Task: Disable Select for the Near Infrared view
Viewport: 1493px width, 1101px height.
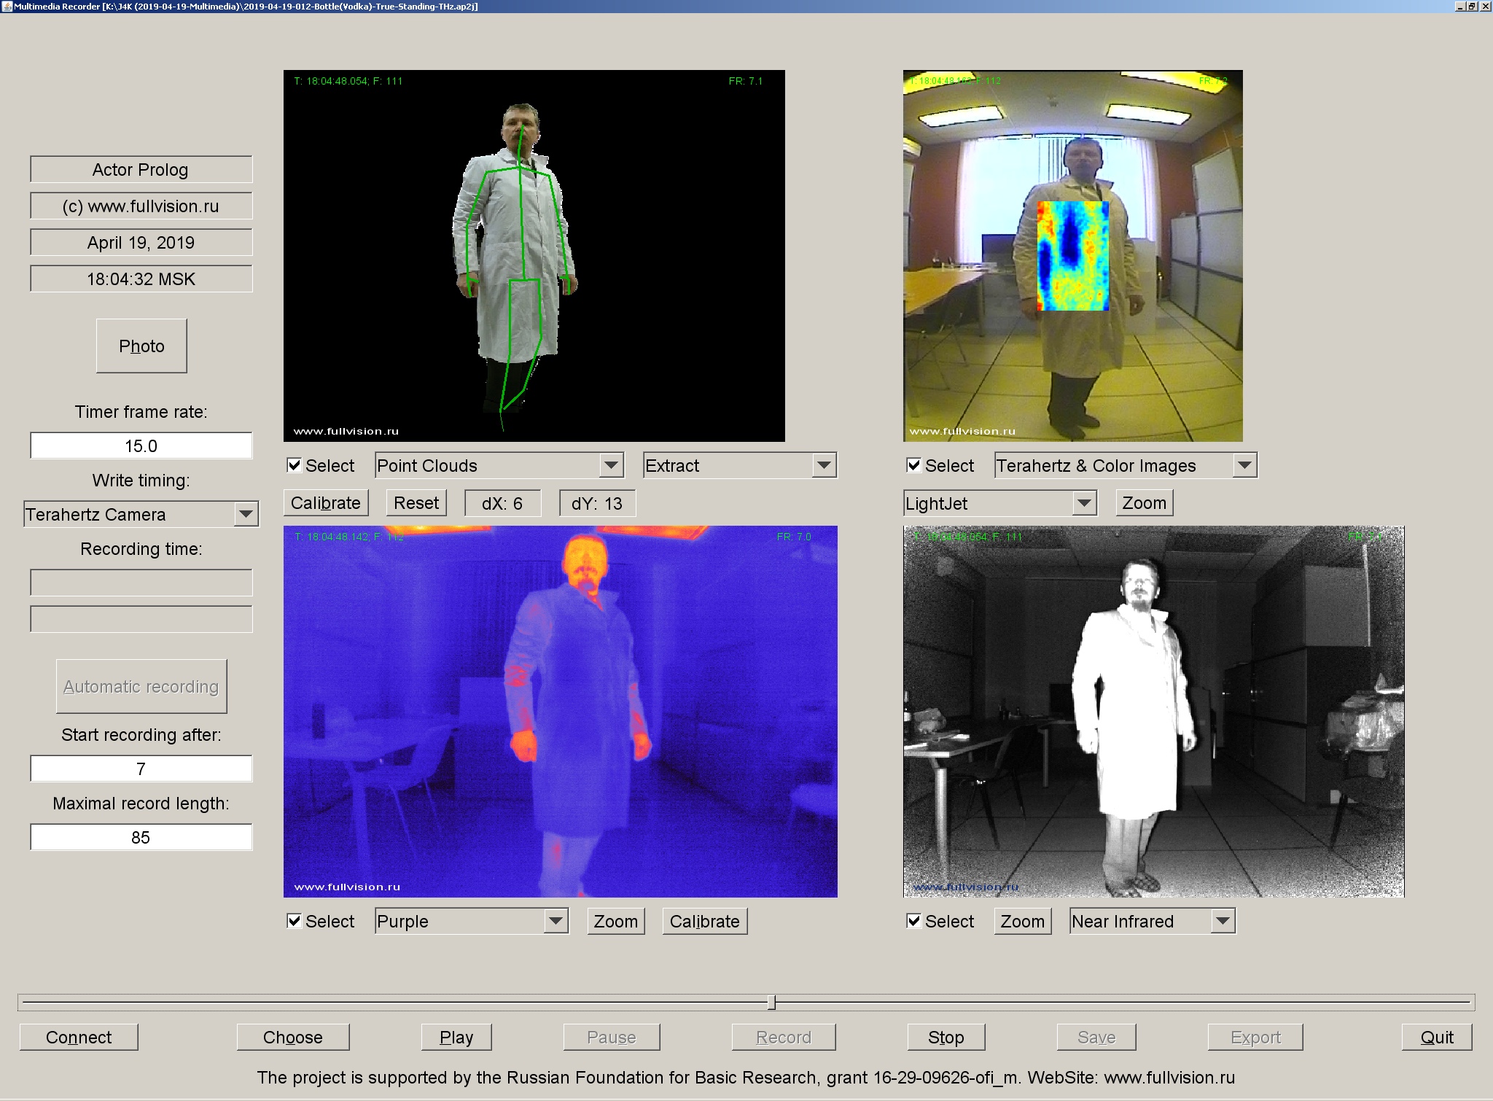Action: tap(913, 920)
